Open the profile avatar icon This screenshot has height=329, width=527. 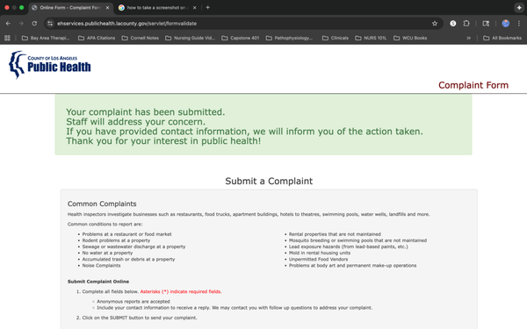point(506,24)
